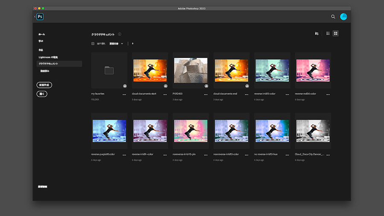Click the new folder icon
Image resolution: width=384 pixels, height=216 pixels.
click(x=317, y=34)
